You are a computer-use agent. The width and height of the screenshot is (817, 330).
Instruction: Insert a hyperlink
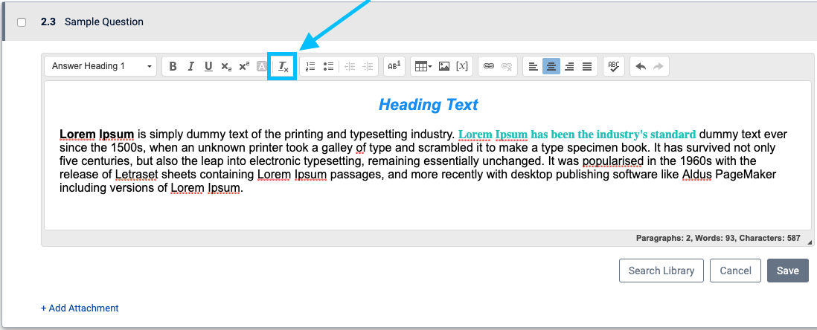point(489,66)
